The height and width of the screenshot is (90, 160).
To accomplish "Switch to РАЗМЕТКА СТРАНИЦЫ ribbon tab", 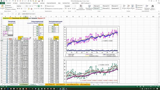I will (25, 3).
